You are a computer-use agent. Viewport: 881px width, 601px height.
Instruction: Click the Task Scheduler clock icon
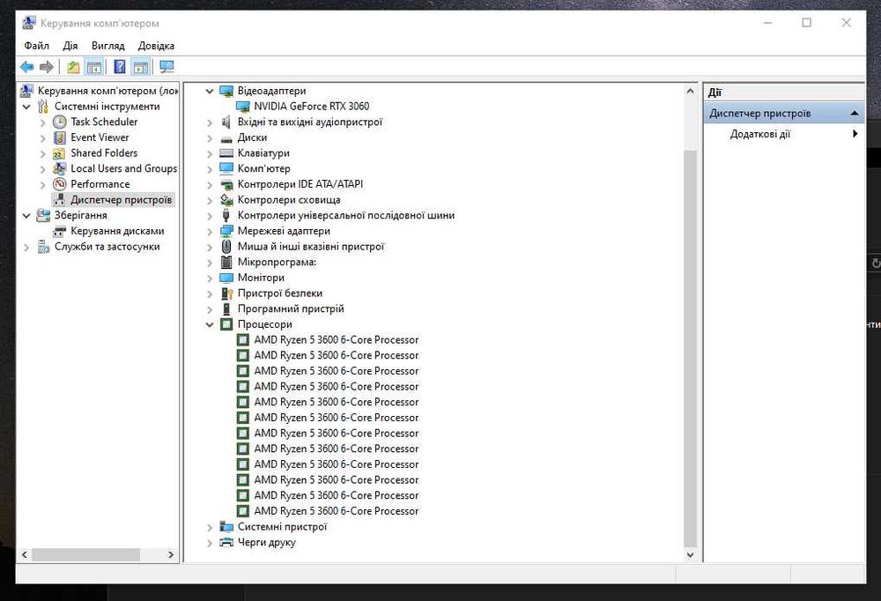click(x=60, y=122)
